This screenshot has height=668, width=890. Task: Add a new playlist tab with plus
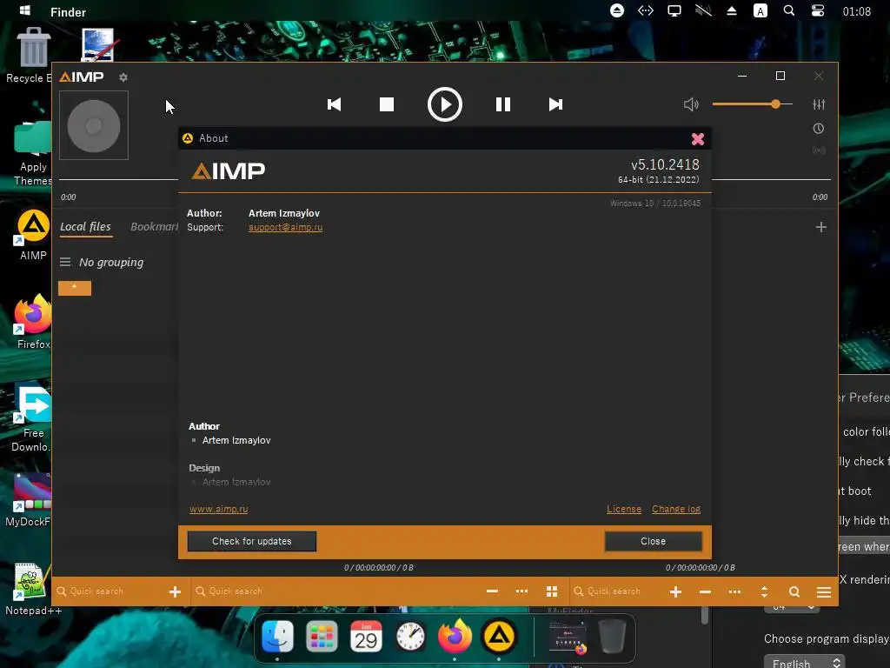[820, 227]
